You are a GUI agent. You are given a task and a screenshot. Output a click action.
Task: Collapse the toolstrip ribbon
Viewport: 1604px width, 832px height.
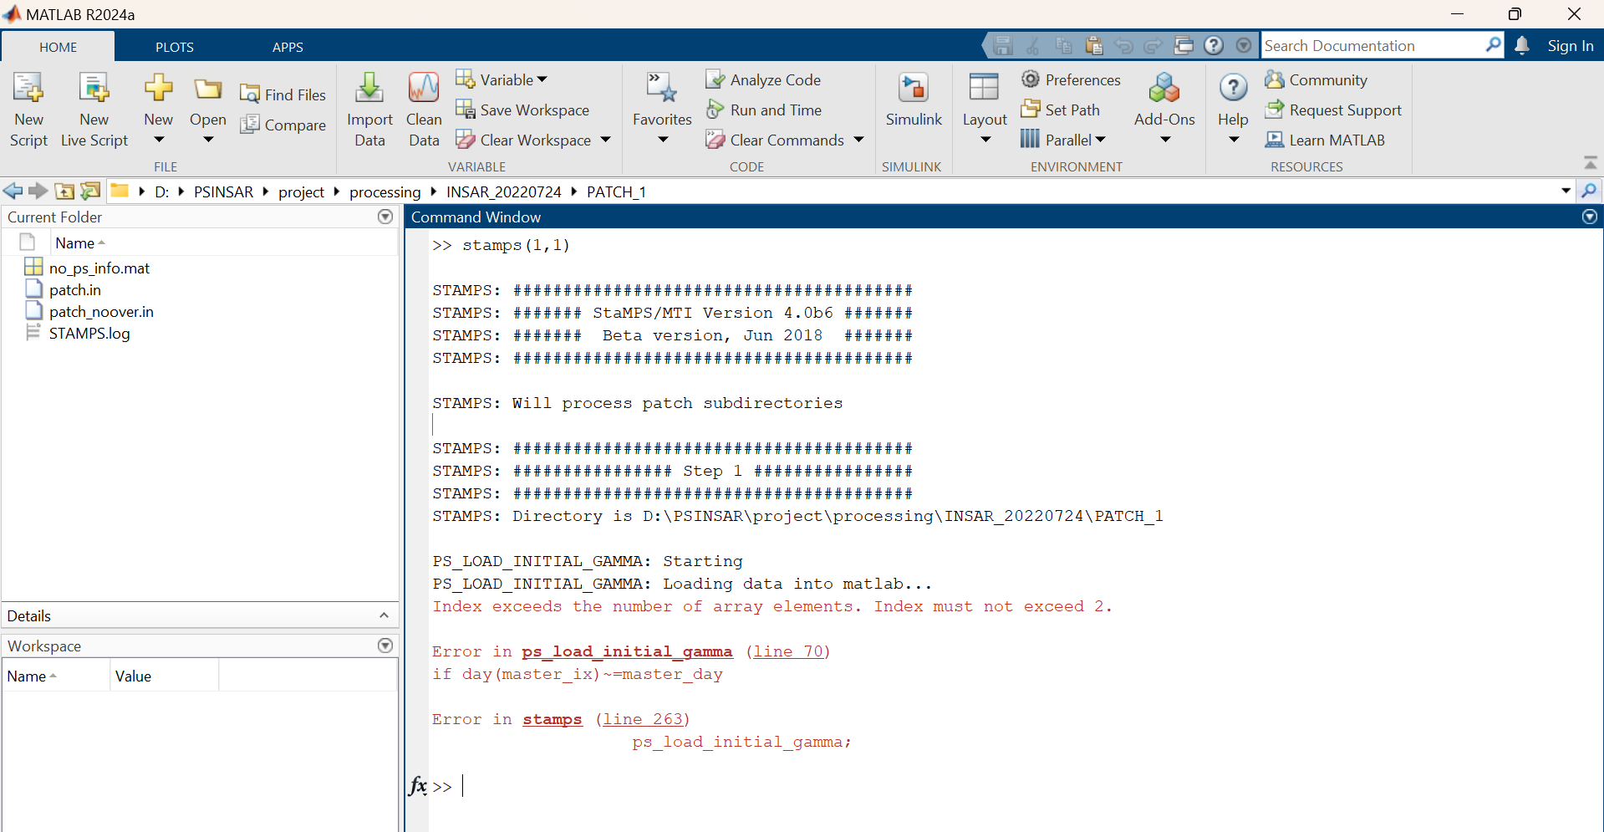pyautogui.click(x=1590, y=162)
